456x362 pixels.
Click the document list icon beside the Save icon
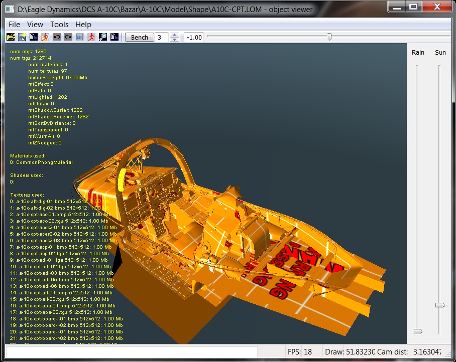coord(34,37)
